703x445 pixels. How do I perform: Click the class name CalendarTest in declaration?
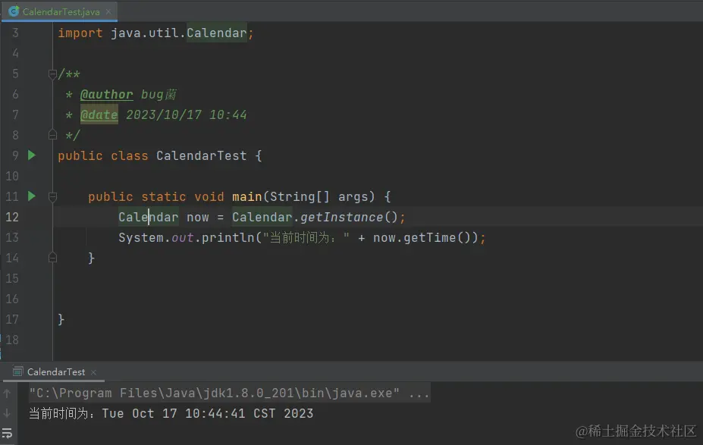pyautogui.click(x=201, y=156)
